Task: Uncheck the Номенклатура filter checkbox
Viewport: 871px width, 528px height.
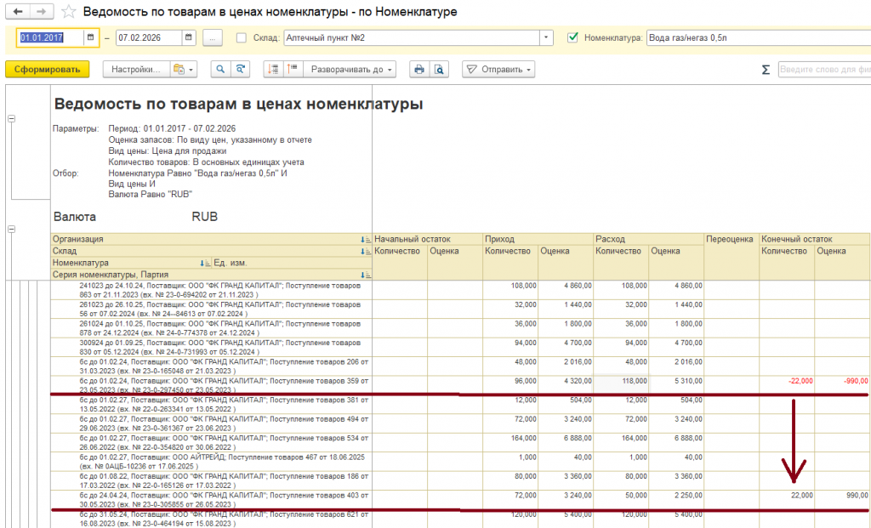Action: (572, 37)
